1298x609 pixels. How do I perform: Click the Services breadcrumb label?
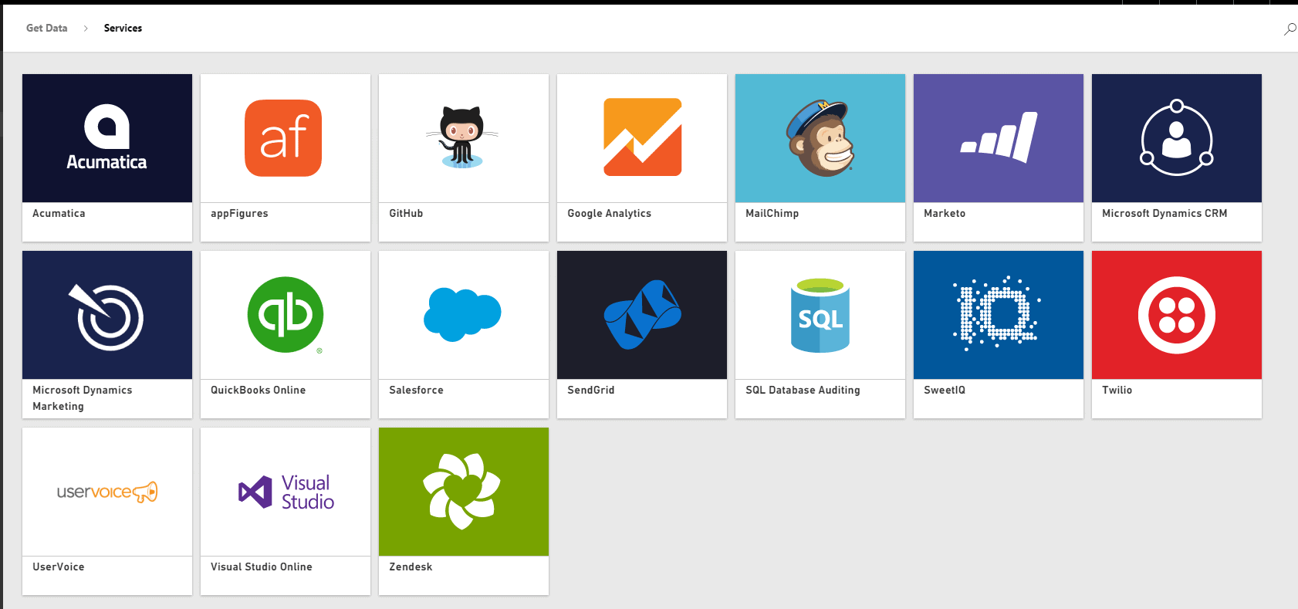point(123,29)
